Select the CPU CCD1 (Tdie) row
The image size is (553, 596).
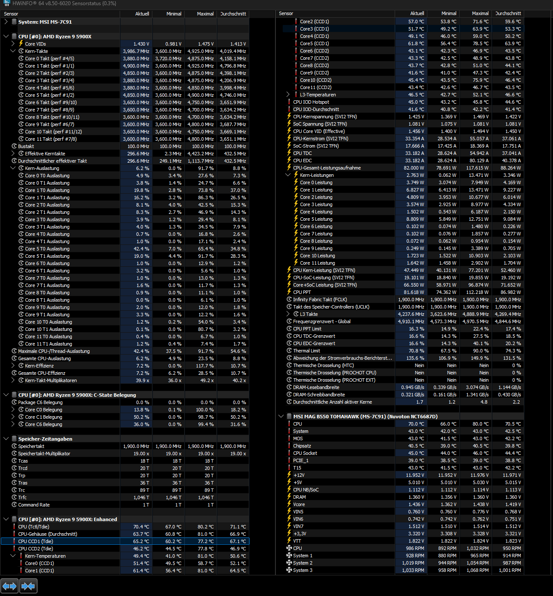(x=125, y=541)
